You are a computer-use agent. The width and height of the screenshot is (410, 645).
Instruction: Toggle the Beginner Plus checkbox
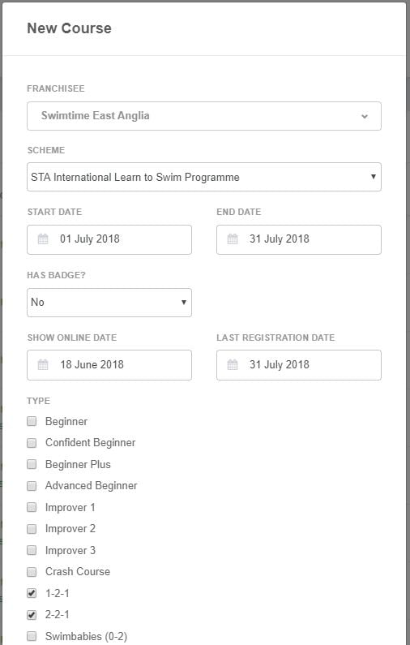coord(32,464)
